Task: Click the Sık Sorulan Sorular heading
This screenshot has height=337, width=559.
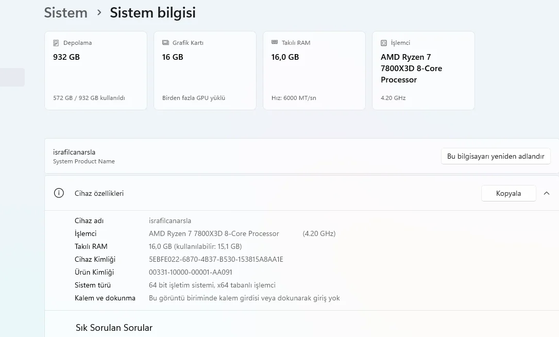Action: point(114,328)
